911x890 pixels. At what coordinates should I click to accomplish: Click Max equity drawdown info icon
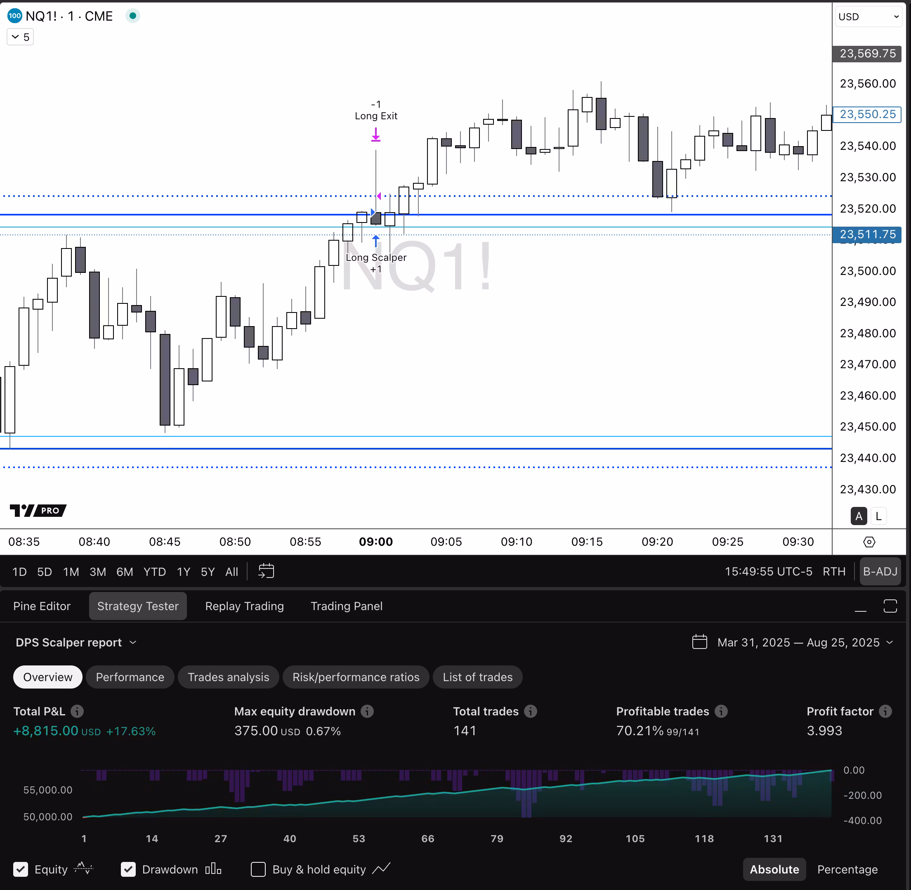click(x=367, y=711)
